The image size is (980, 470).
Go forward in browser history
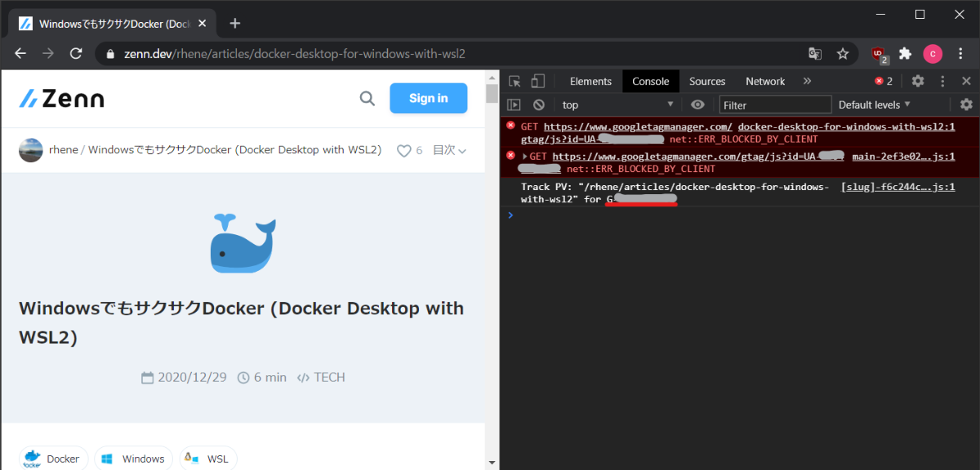click(x=48, y=53)
